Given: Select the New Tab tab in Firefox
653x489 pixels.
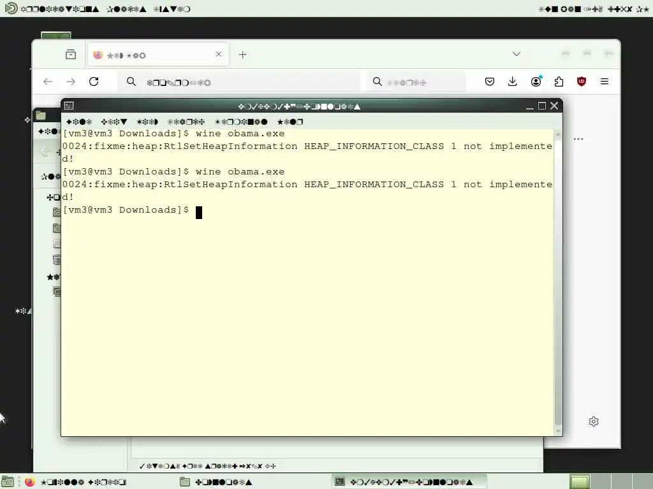Looking at the screenshot, I should click(x=158, y=55).
